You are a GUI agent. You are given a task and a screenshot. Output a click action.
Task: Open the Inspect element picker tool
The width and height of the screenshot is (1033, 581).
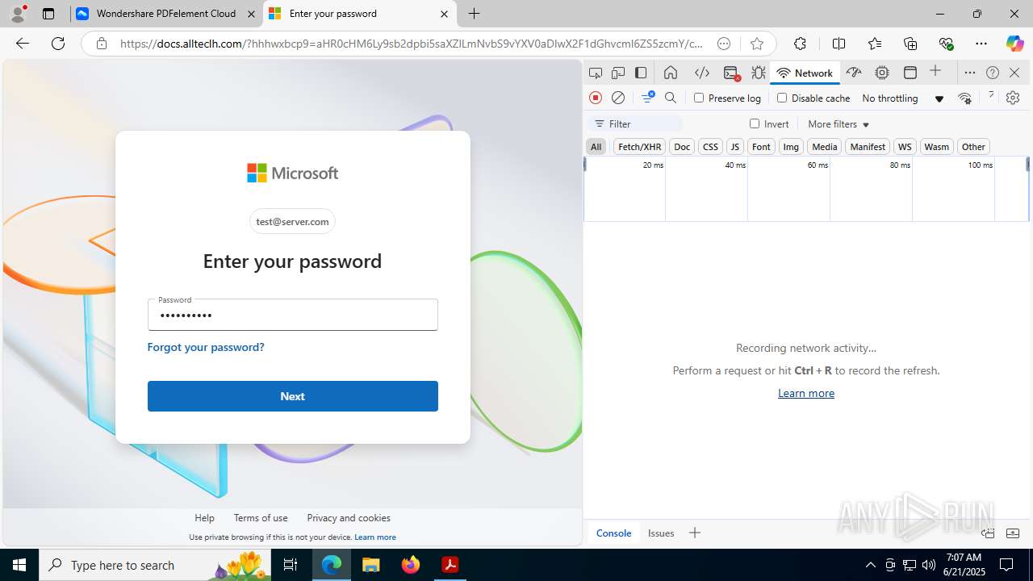(x=596, y=73)
